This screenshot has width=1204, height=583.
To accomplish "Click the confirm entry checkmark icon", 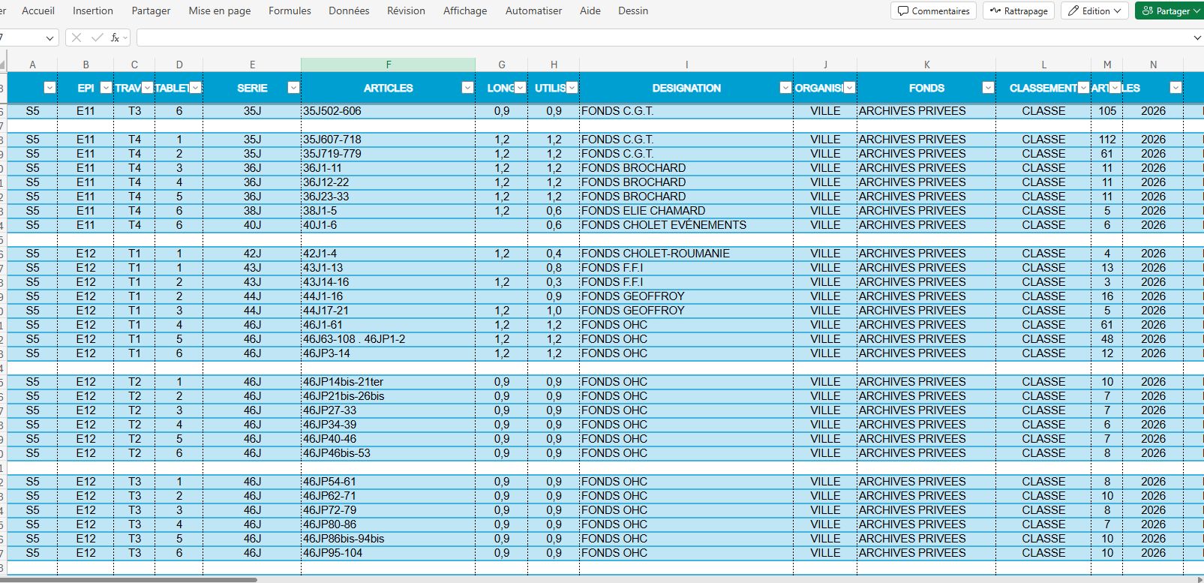I will pos(96,38).
